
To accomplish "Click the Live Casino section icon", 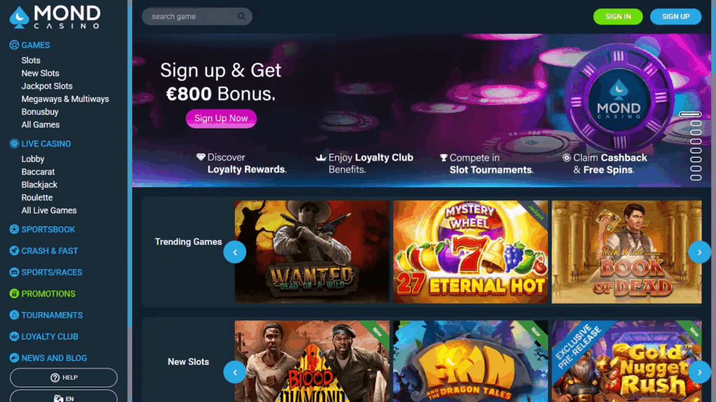I will point(14,144).
